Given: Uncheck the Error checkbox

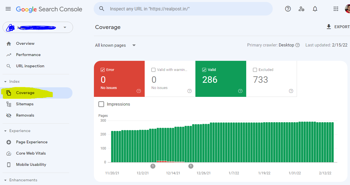Looking at the screenshot, I should point(103,70).
